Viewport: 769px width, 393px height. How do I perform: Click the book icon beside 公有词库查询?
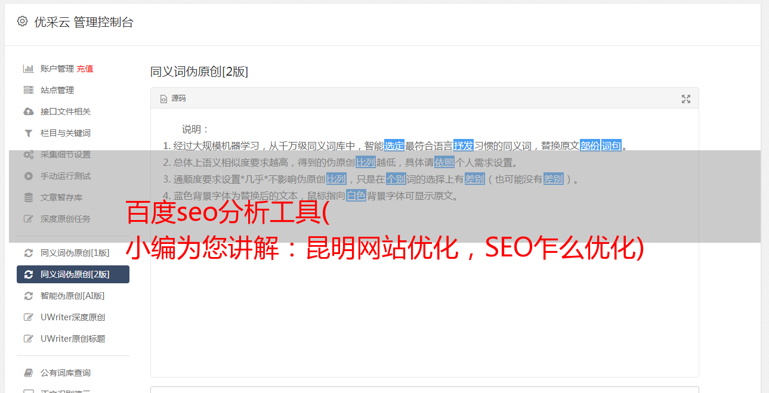coord(28,373)
